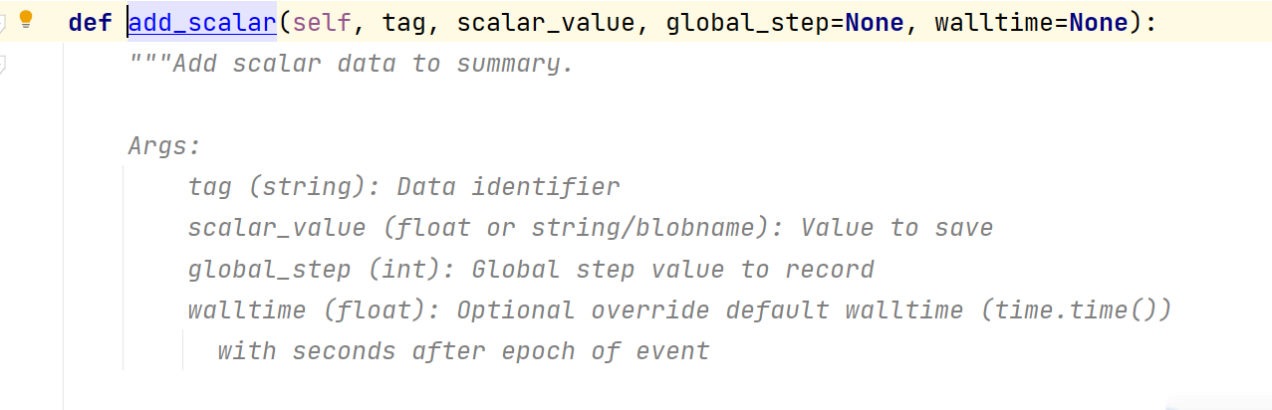1272x410 pixels.
Task: Click global_step (int) docstring line
Action: point(530,270)
